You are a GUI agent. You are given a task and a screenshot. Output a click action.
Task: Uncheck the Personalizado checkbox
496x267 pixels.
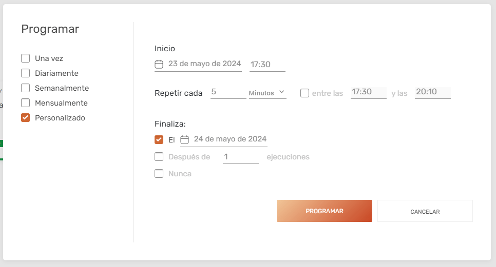25,118
